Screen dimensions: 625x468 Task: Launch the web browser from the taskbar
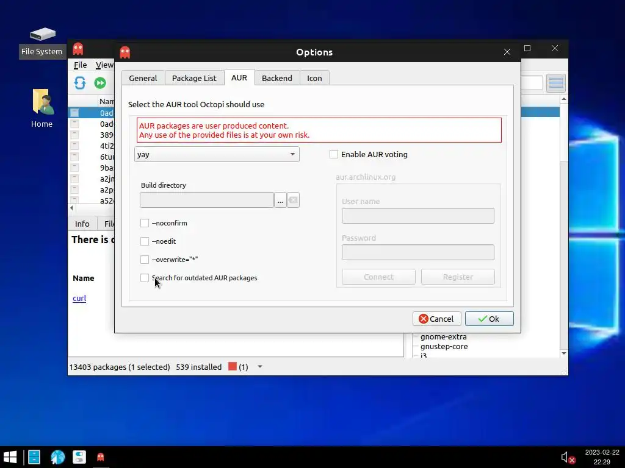tap(57, 457)
